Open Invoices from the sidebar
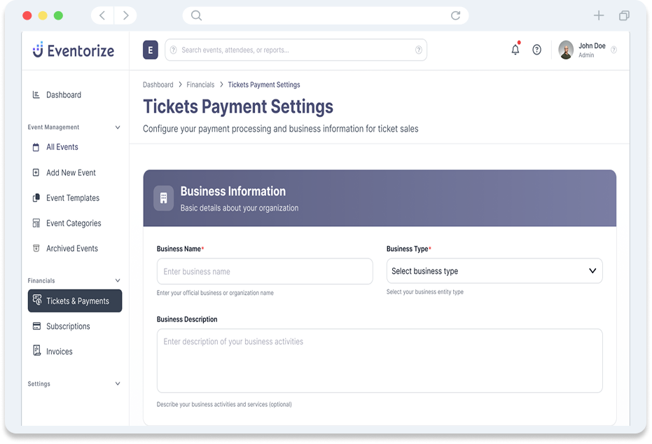The width and height of the screenshot is (652, 444). coord(59,352)
